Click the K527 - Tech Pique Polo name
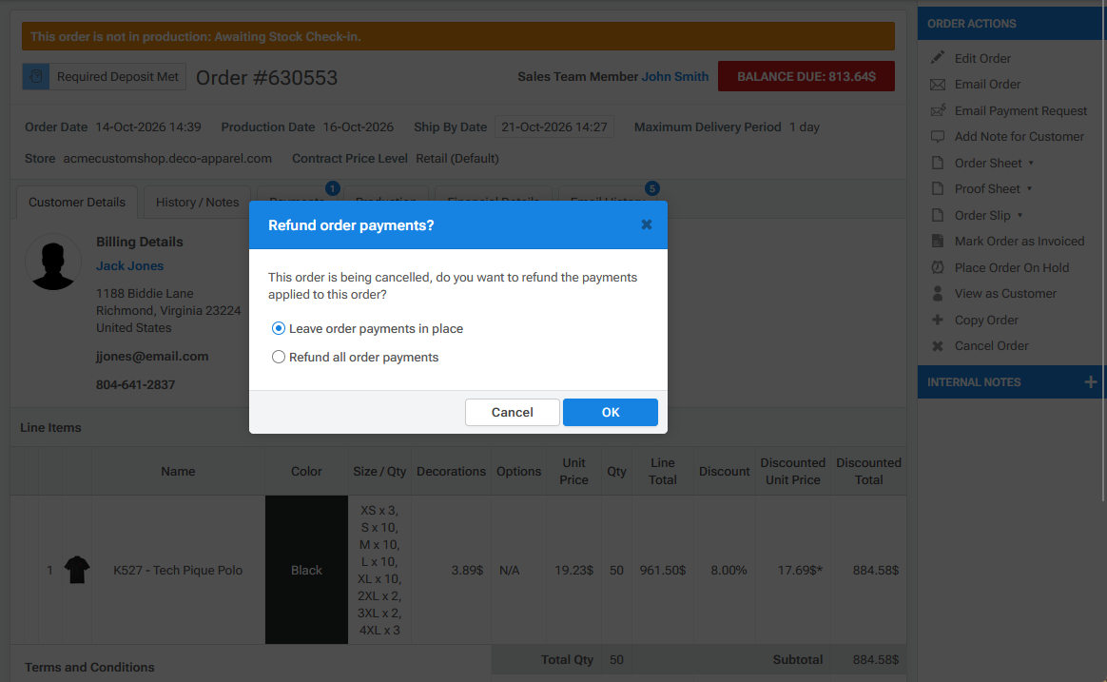 [178, 570]
